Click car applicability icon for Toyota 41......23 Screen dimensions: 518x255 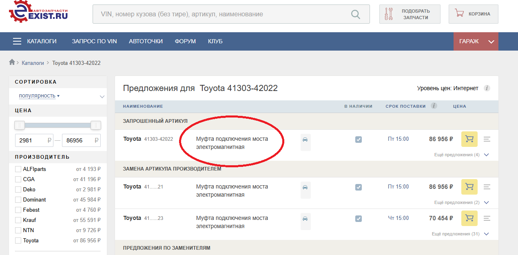click(x=305, y=221)
